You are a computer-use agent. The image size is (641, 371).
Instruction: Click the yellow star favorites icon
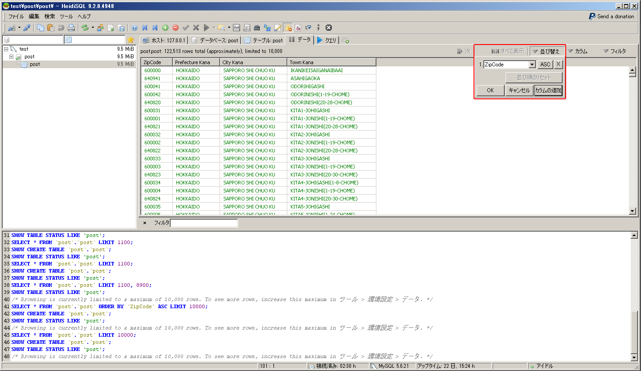131,40
